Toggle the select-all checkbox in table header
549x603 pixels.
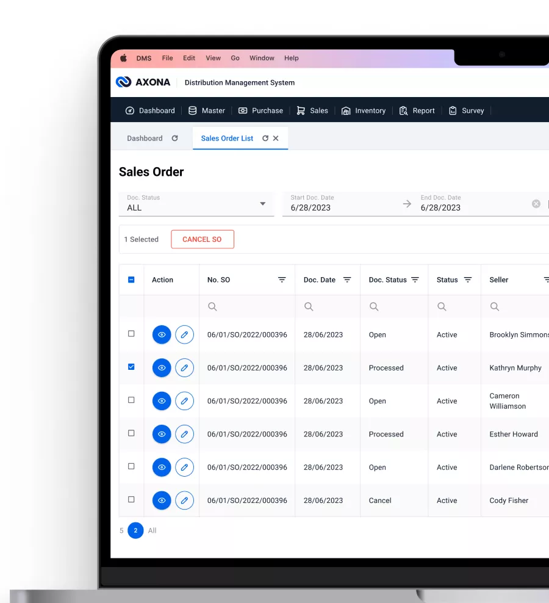point(131,280)
